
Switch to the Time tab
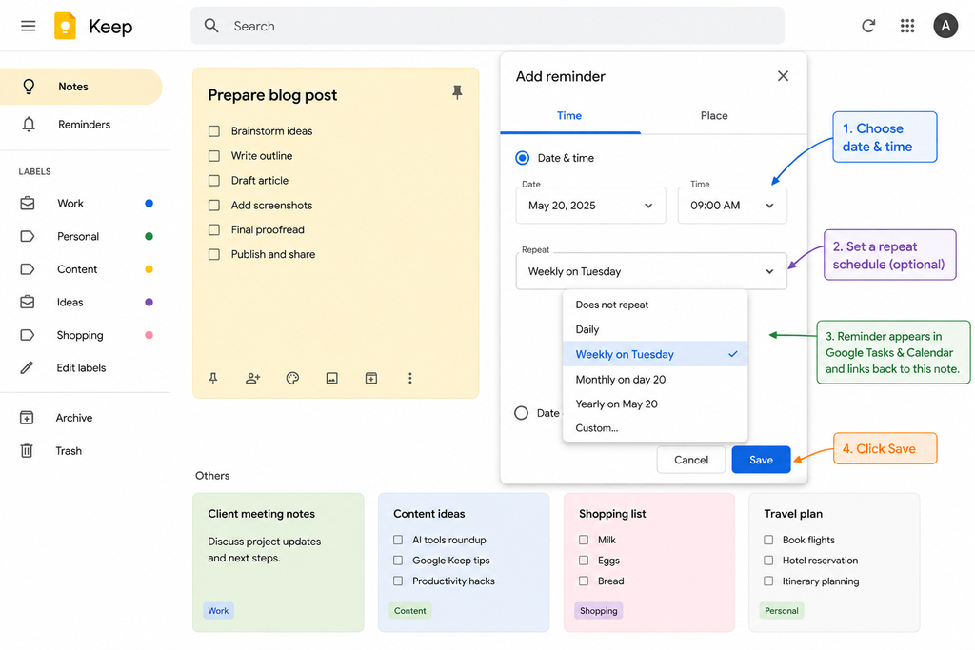[x=569, y=115]
